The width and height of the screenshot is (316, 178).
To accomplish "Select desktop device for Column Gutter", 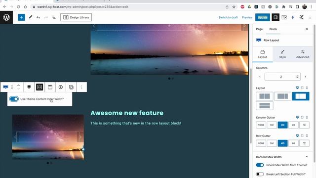I will (297, 117).
